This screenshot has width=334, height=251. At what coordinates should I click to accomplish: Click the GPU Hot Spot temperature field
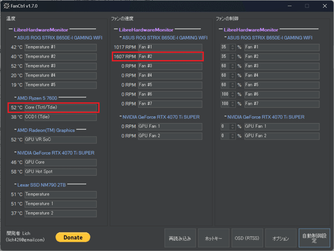[x=61, y=172]
